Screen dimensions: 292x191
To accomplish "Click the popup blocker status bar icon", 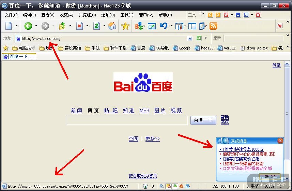I will coord(169,186).
